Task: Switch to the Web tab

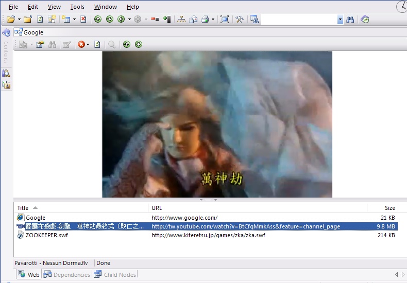Action: pyautogui.click(x=28, y=274)
